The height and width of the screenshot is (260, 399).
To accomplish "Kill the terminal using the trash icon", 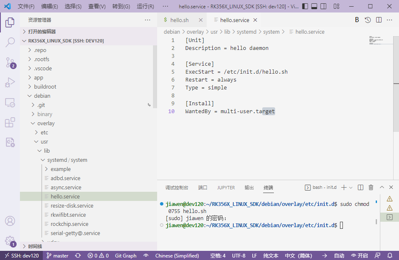I will (371, 187).
